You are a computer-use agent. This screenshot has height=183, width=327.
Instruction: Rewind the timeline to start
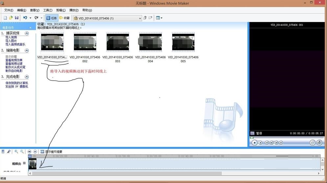pos(29,152)
